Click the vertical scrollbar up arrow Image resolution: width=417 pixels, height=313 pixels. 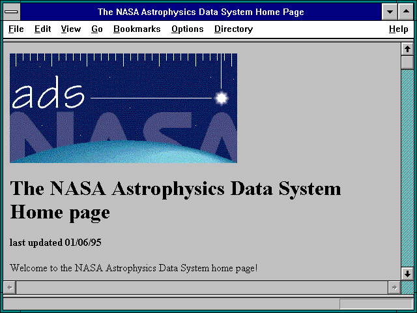pos(407,49)
